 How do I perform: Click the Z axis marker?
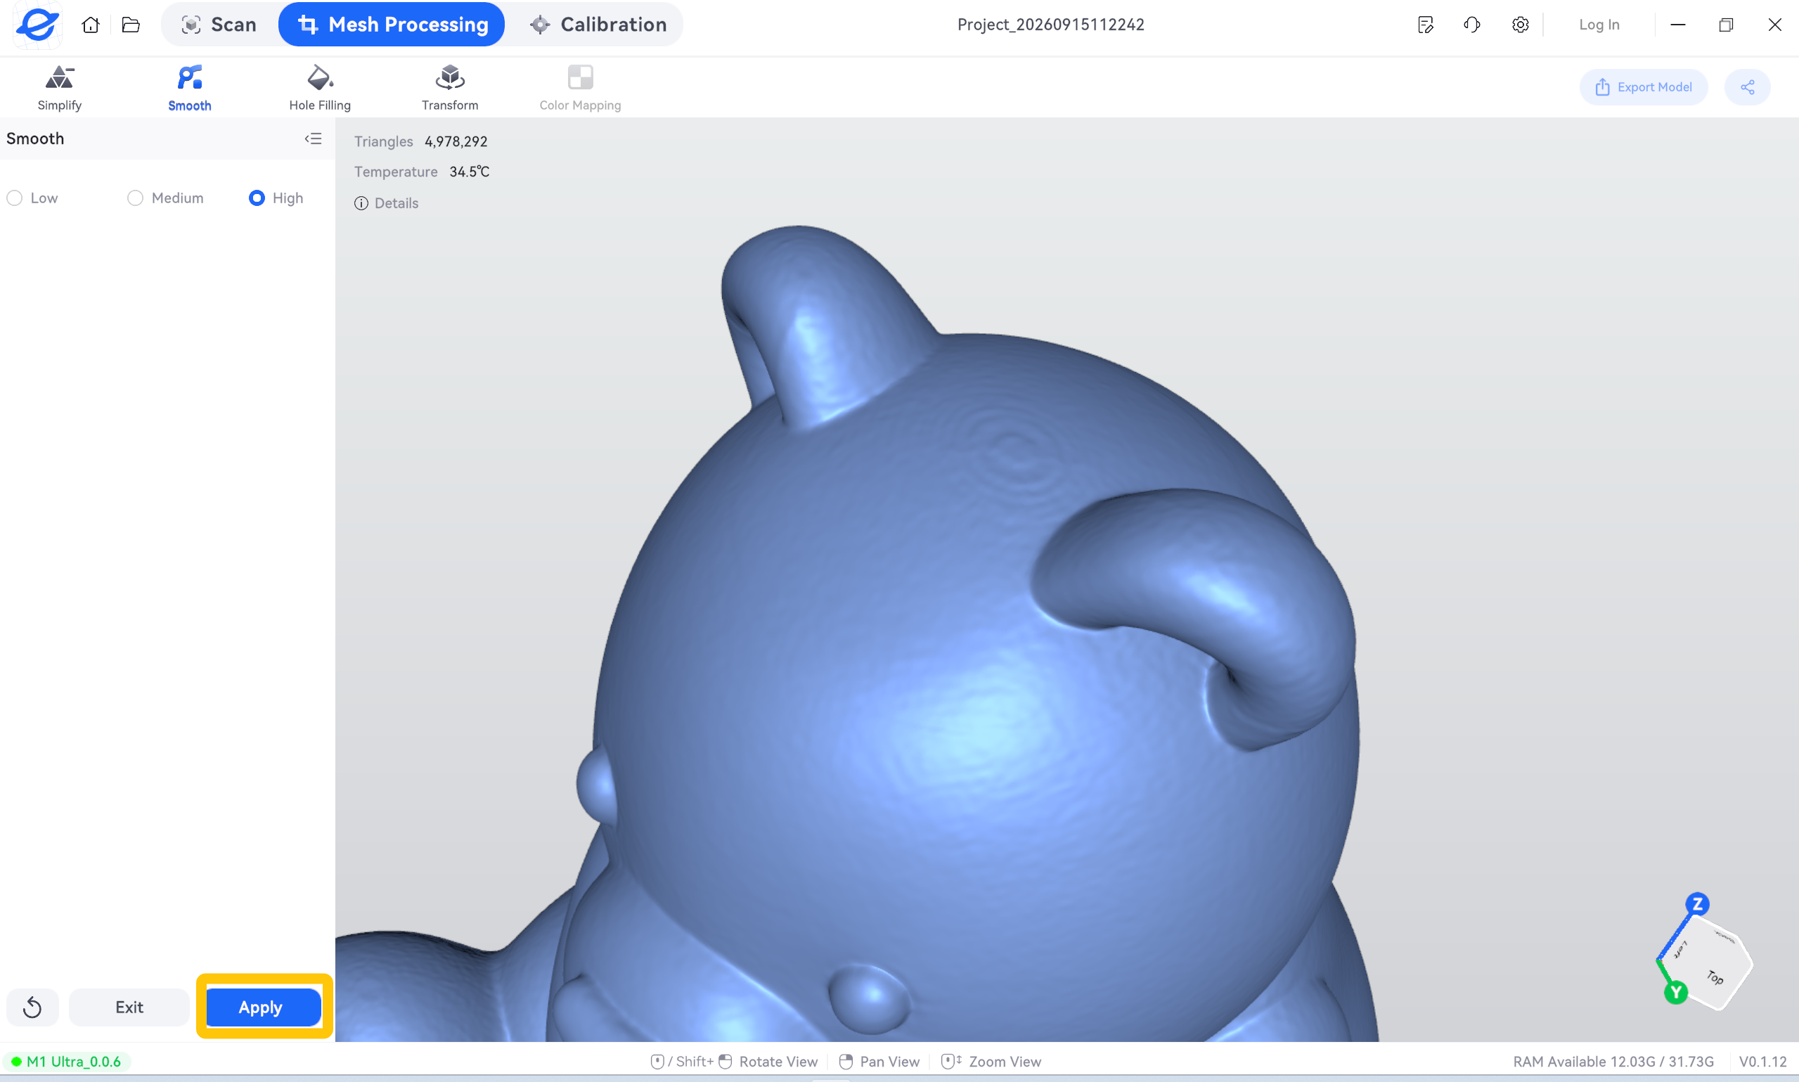tap(1697, 905)
